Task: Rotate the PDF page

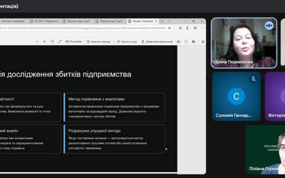Action: (52, 42)
